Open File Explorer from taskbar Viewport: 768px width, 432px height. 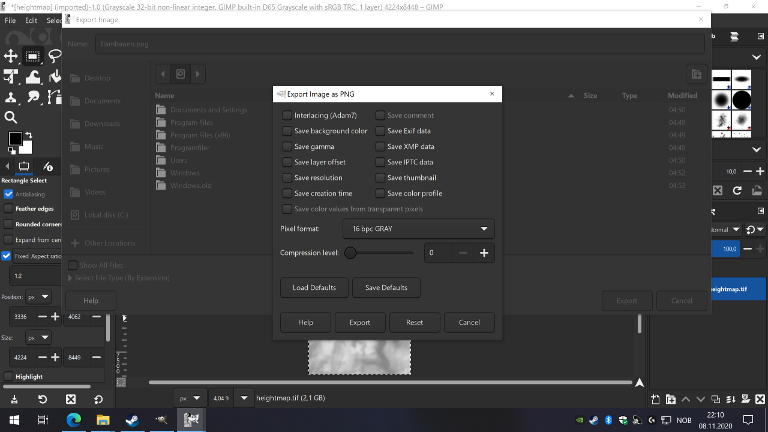click(x=103, y=420)
